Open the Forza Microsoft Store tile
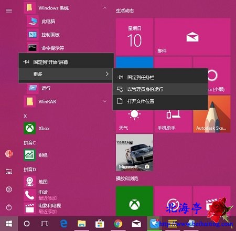Image resolution: width=236 pixels, height=231 pixels. (134, 152)
